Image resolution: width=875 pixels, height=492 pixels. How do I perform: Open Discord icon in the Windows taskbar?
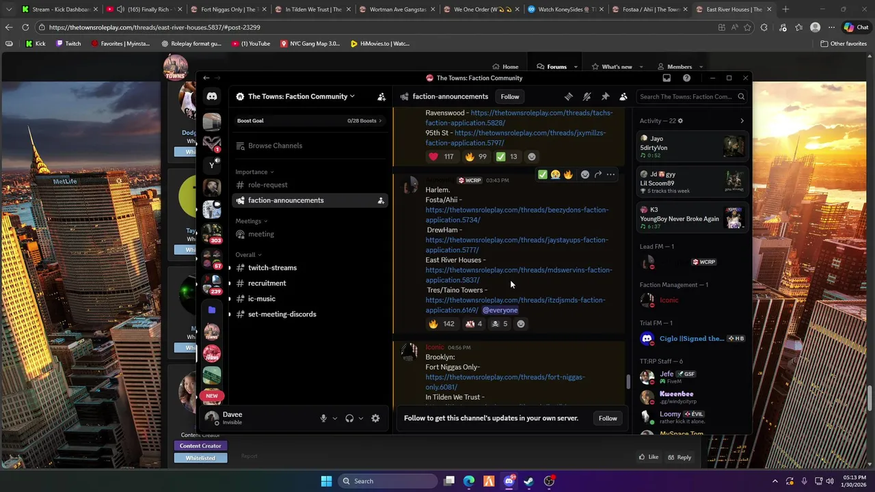tap(509, 481)
